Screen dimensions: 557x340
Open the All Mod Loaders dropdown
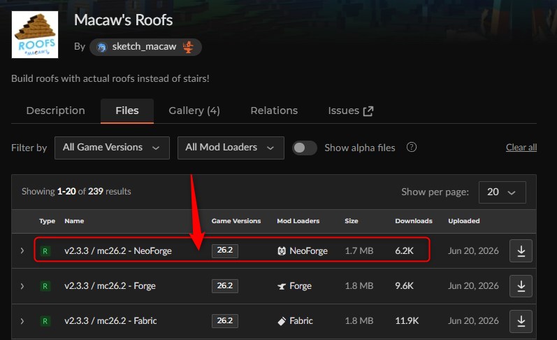click(231, 148)
